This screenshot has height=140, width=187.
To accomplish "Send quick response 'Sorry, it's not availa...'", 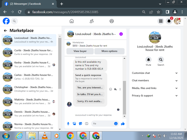I will 90,101.
